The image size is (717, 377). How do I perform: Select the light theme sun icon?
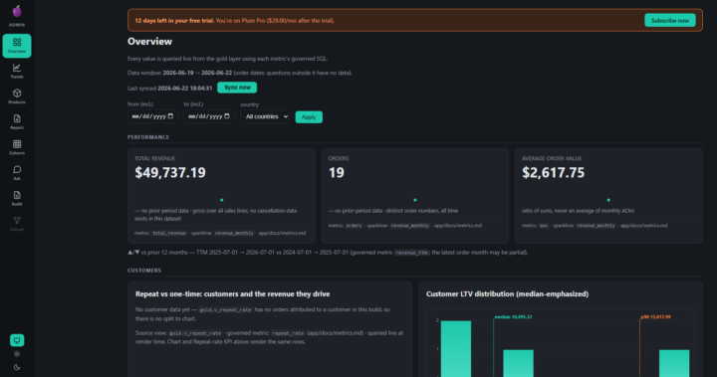pyautogui.click(x=17, y=354)
